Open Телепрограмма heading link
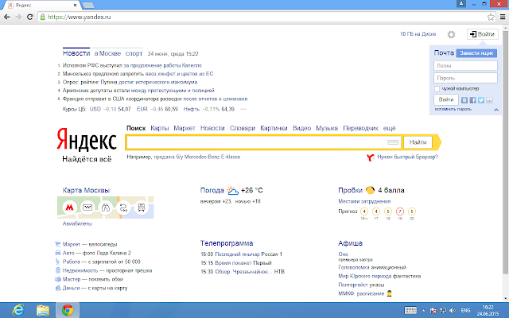Image resolution: width=509 pixels, height=318 pixels. pyautogui.click(x=227, y=243)
